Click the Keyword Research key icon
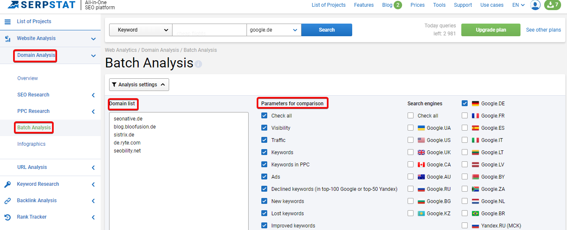This screenshot has height=230, width=567. click(x=8, y=184)
